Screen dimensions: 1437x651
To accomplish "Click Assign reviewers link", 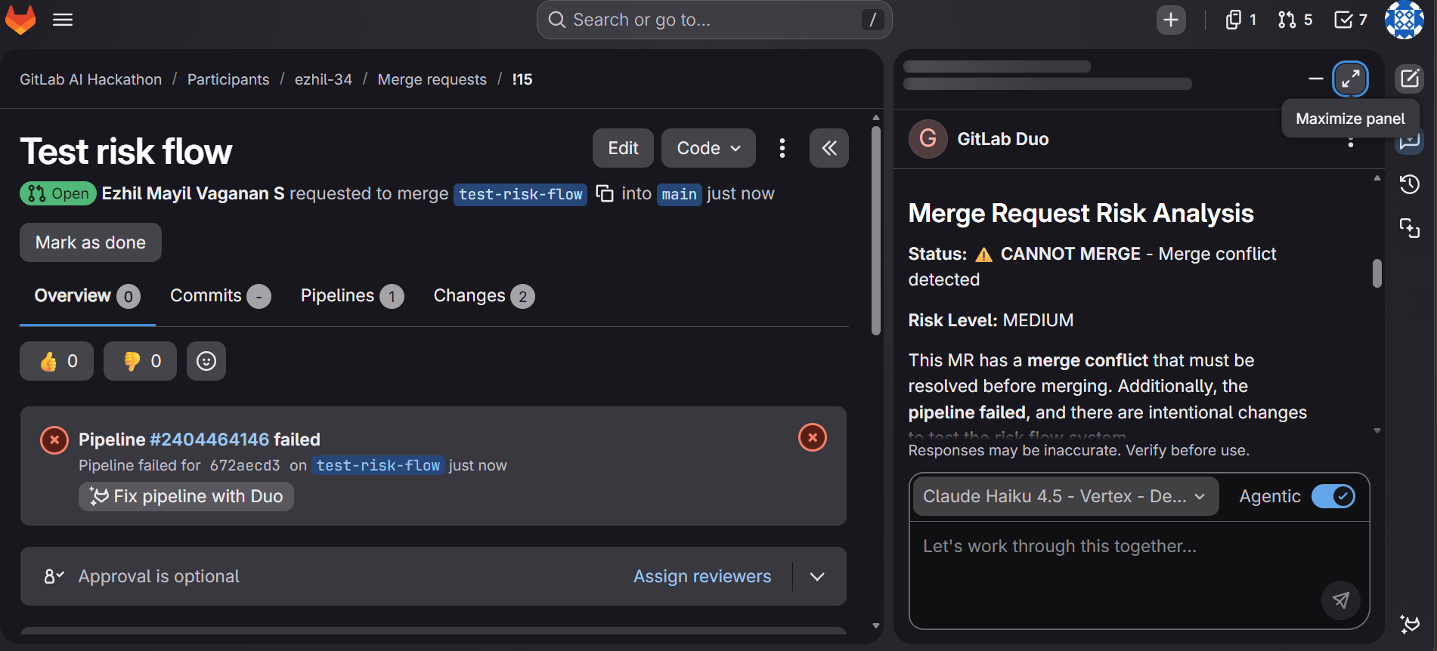I will coord(702,576).
